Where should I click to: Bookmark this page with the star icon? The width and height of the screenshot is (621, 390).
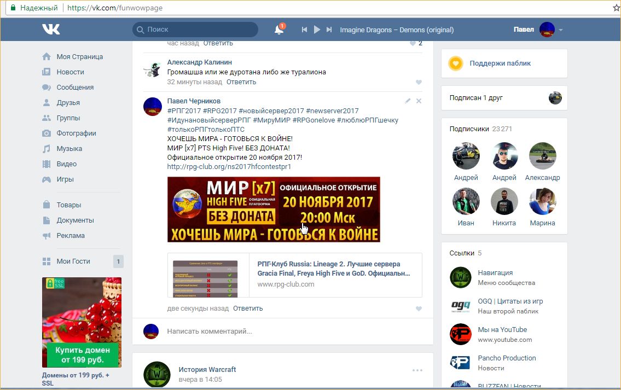pos(615,8)
